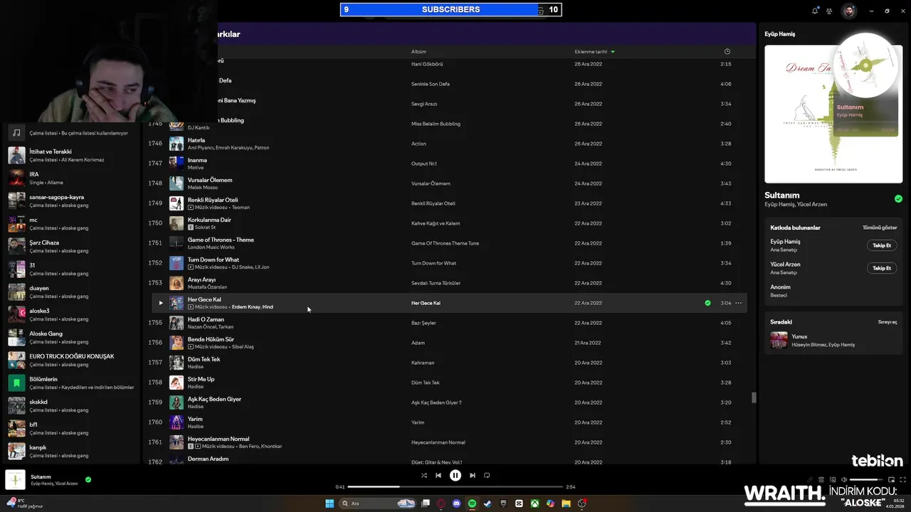Open the notifications bell in Spotify
Image resolution: width=911 pixels, height=512 pixels.
pos(815,11)
